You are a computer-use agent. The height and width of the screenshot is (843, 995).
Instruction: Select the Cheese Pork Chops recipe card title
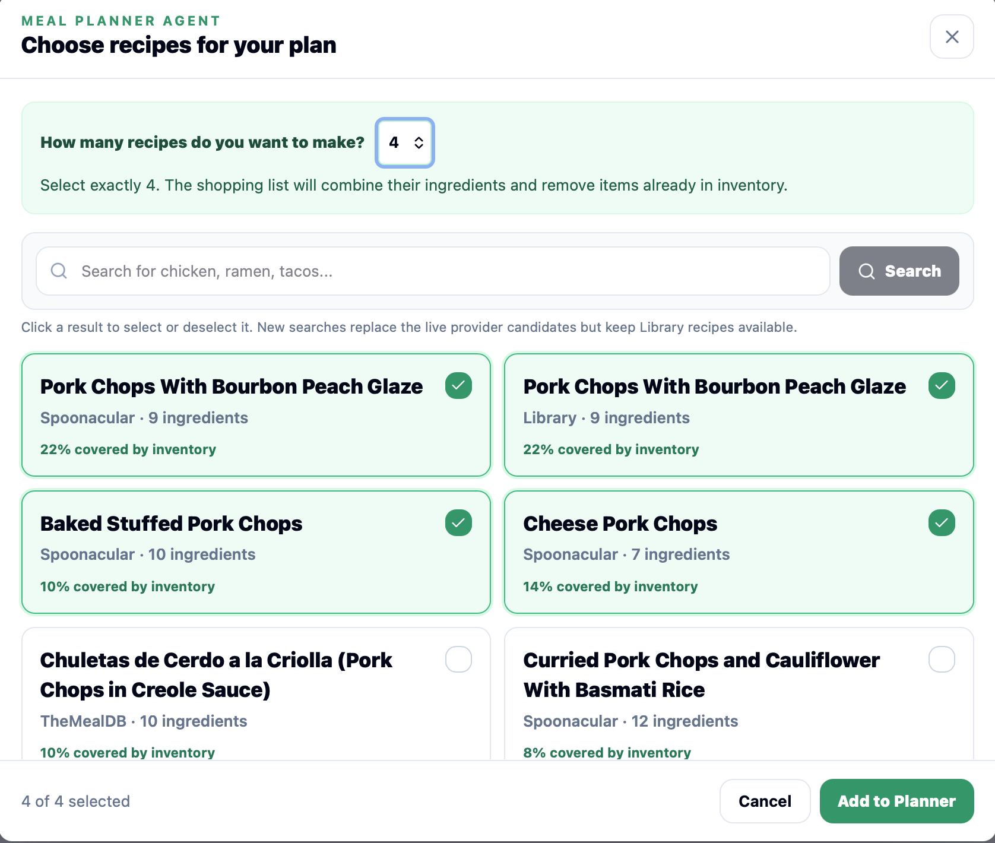point(620,524)
